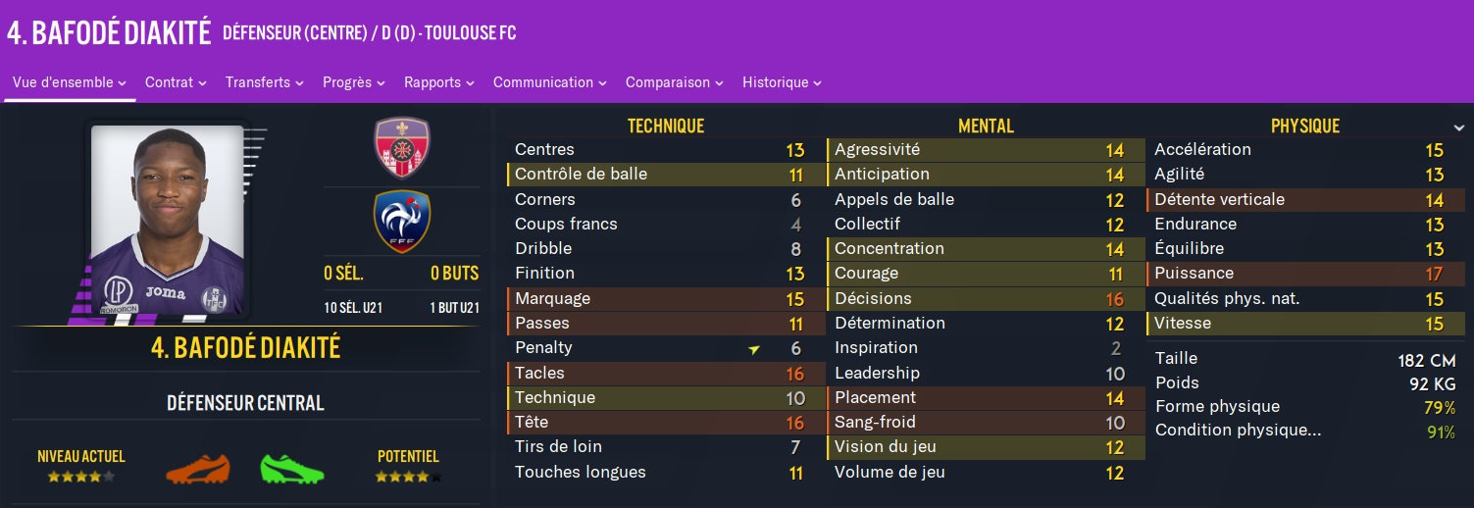The image size is (1474, 508).
Task: Open the Rapports tab menu
Action: [439, 82]
